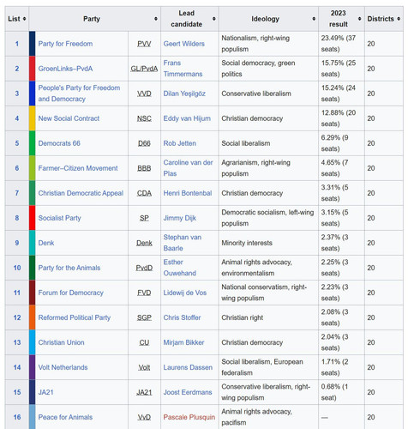This screenshot has width=408, height=429.
Task: Click list number 16 link
Action: pyautogui.click(x=17, y=417)
